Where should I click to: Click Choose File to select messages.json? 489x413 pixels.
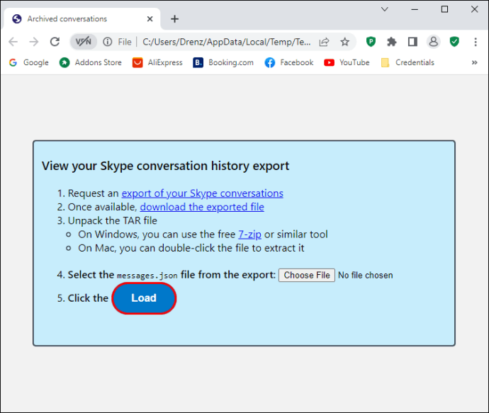click(x=307, y=276)
